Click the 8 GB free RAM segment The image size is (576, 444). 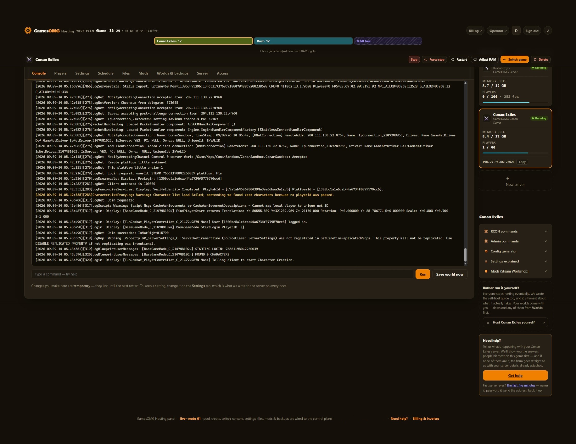pos(388,41)
